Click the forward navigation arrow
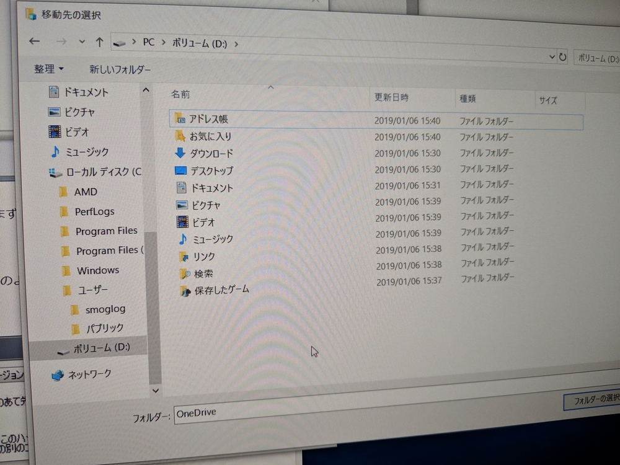This screenshot has width=620, height=465. pos(61,41)
